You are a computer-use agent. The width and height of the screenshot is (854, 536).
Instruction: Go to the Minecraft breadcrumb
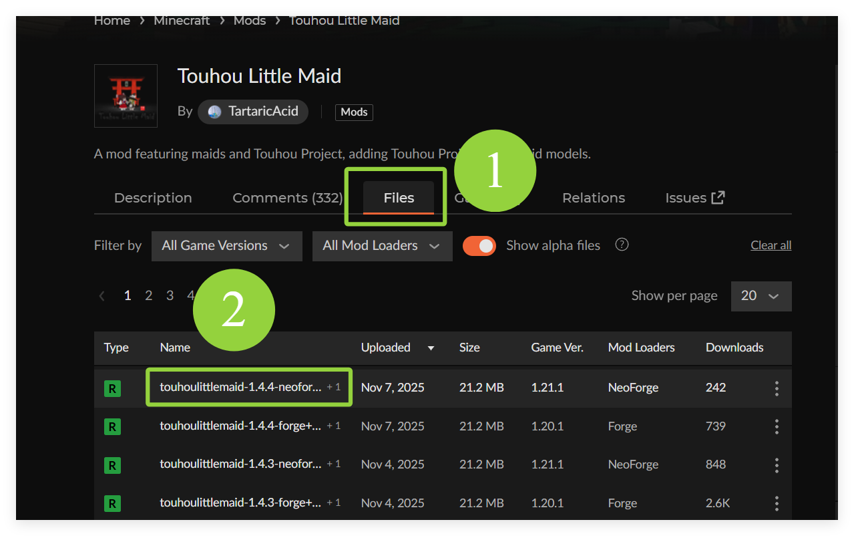(182, 21)
